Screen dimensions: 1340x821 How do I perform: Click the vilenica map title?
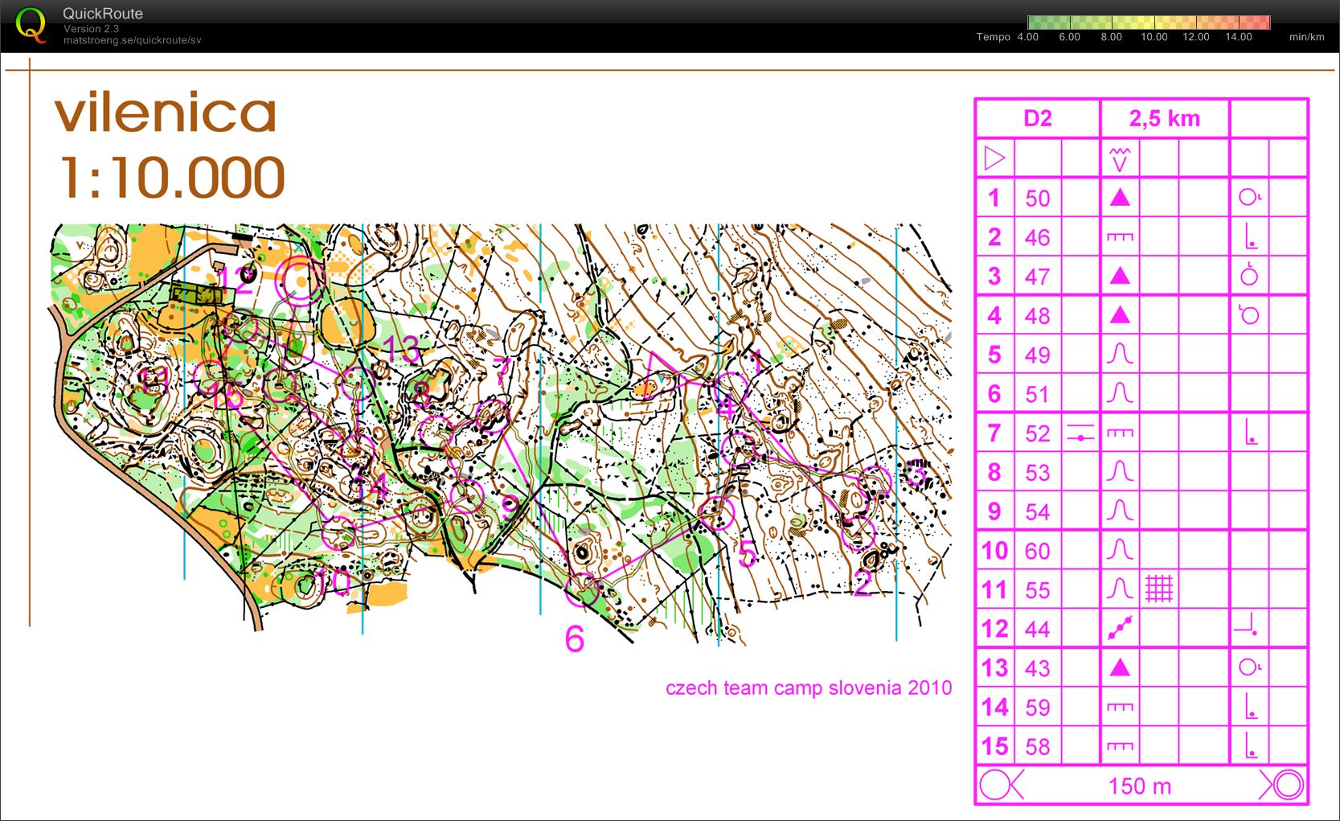pos(166,113)
